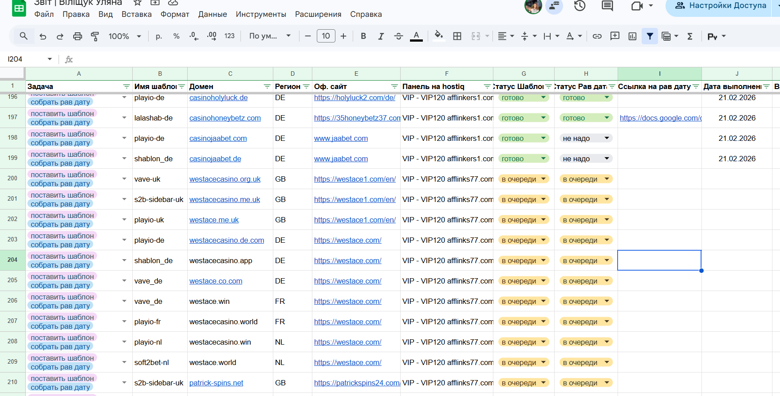
Task: Click the Insert chart icon
Action: tap(632, 36)
